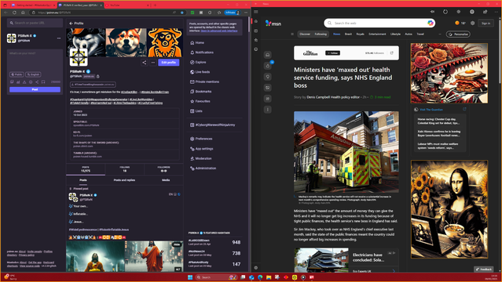Viewport: 502px width, 282px height.
Task: Open the English language dropdown
Action: [33, 74]
